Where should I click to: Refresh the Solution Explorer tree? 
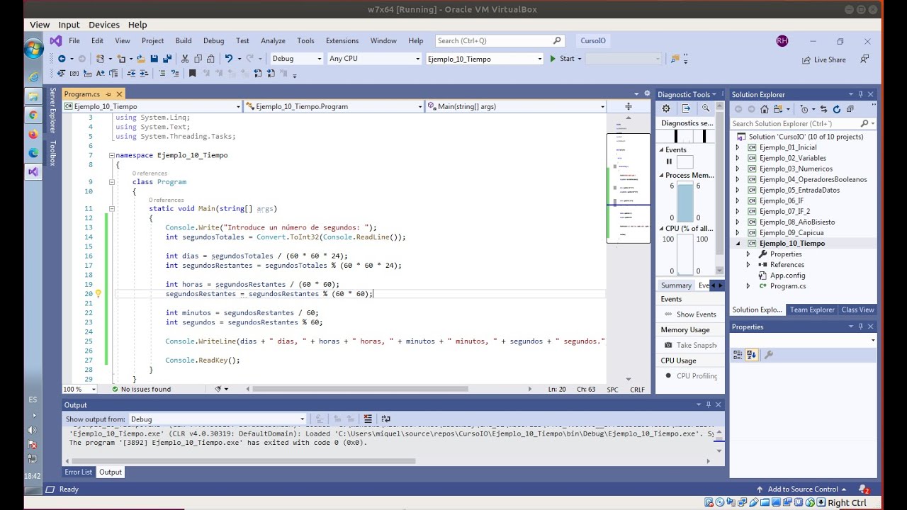click(x=837, y=109)
